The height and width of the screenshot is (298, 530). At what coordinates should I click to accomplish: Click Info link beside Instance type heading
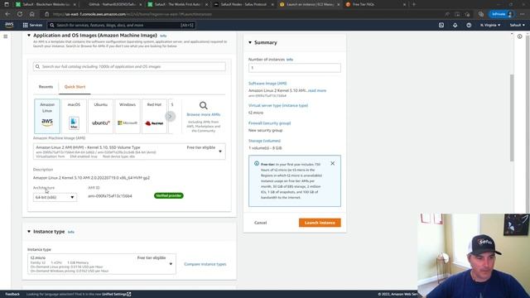(71, 232)
